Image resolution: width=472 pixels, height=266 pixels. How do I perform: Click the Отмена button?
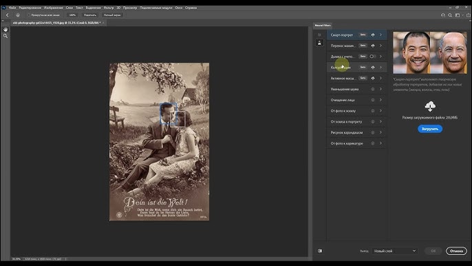coord(456,251)
